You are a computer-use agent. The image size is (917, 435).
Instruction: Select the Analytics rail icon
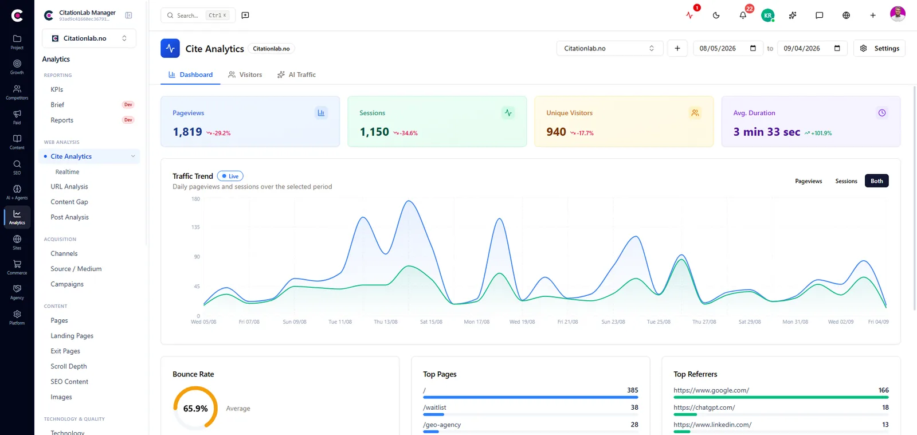tap(17, 217)
